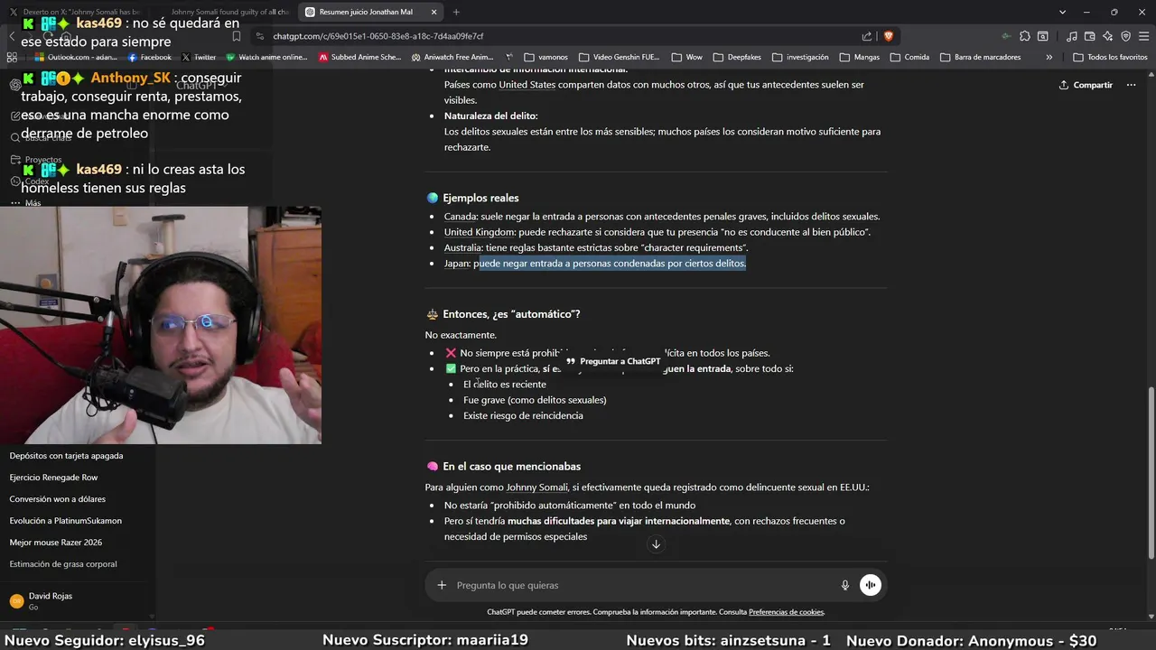Expand the bookmarks overflow double chevron

click(1049, 57)
